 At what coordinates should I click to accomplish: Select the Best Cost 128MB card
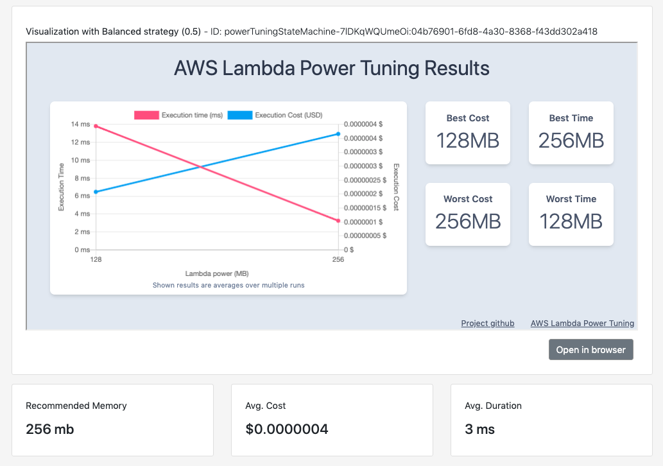click(468, 133)
